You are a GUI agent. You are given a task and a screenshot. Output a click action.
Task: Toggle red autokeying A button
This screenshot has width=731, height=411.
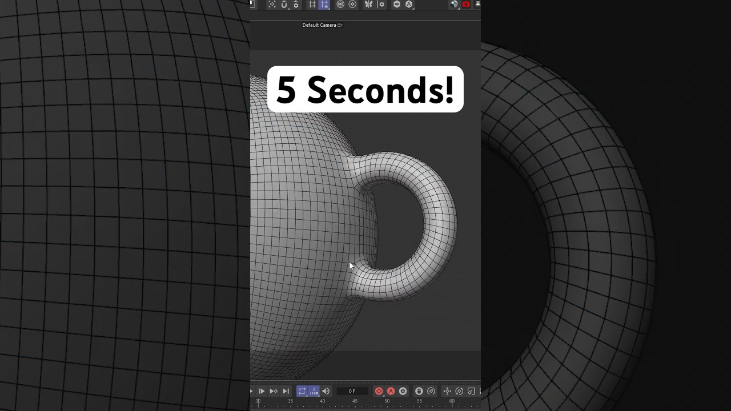391,391
